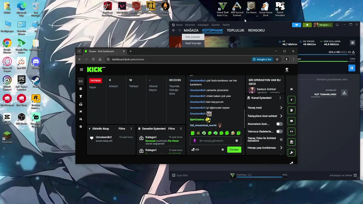Open the community users sidebar icon
Image resolution: width=363 pixels, height=204 pixels.
[x=81, y=119]
